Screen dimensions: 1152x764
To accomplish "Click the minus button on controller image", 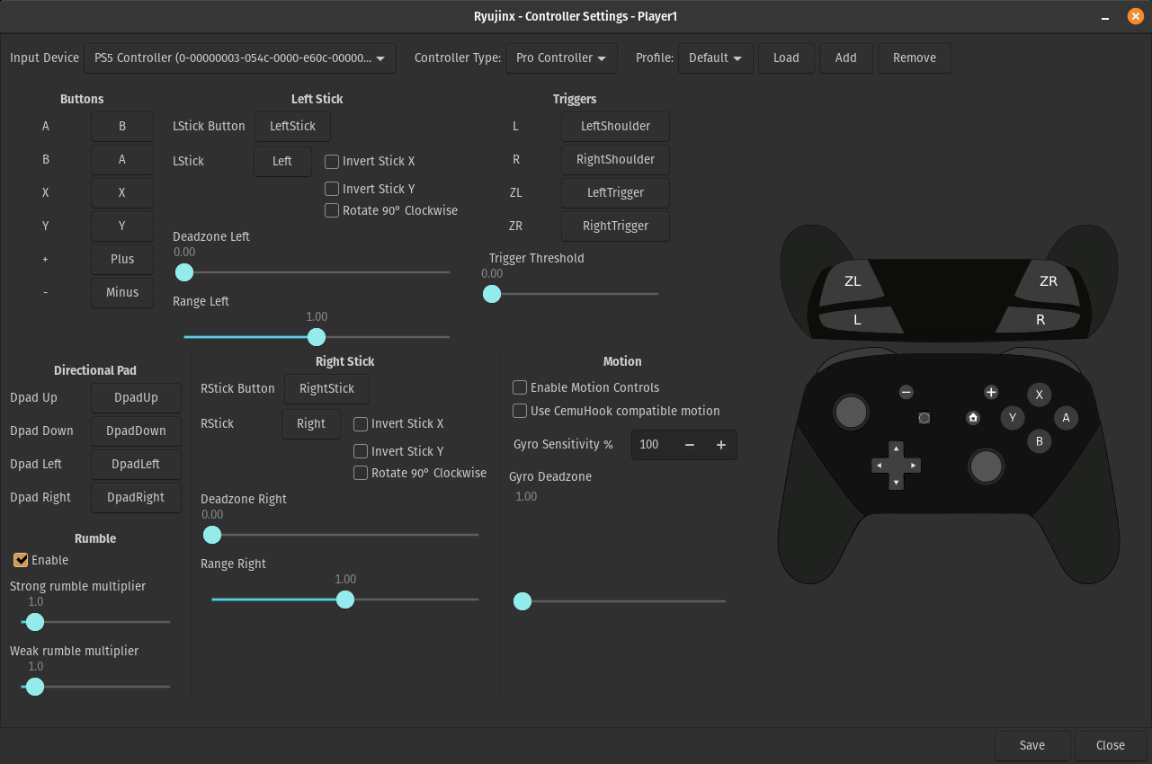I will click(x=906, y=392).
